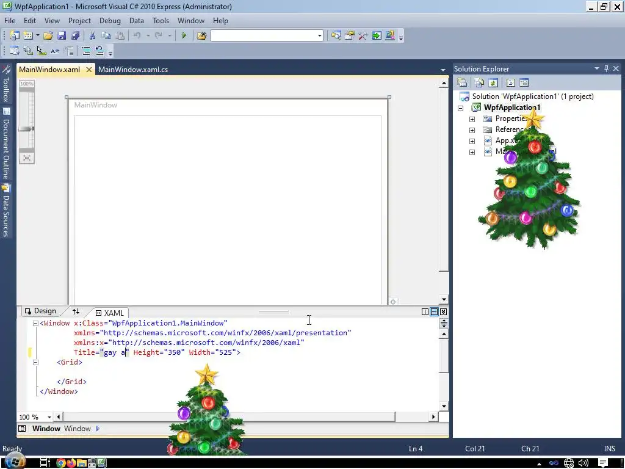Open the Properties Window toolbar icon
Image resolution: width=625 pixels, height=469 pixels.
point(350,35)
